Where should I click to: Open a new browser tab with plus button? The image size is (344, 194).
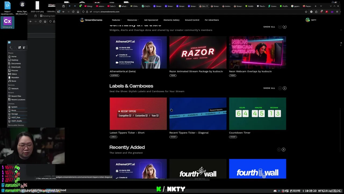coord(316,6)
